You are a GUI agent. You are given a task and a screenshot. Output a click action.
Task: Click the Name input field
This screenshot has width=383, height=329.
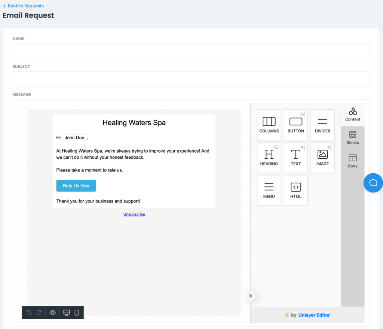191,51
